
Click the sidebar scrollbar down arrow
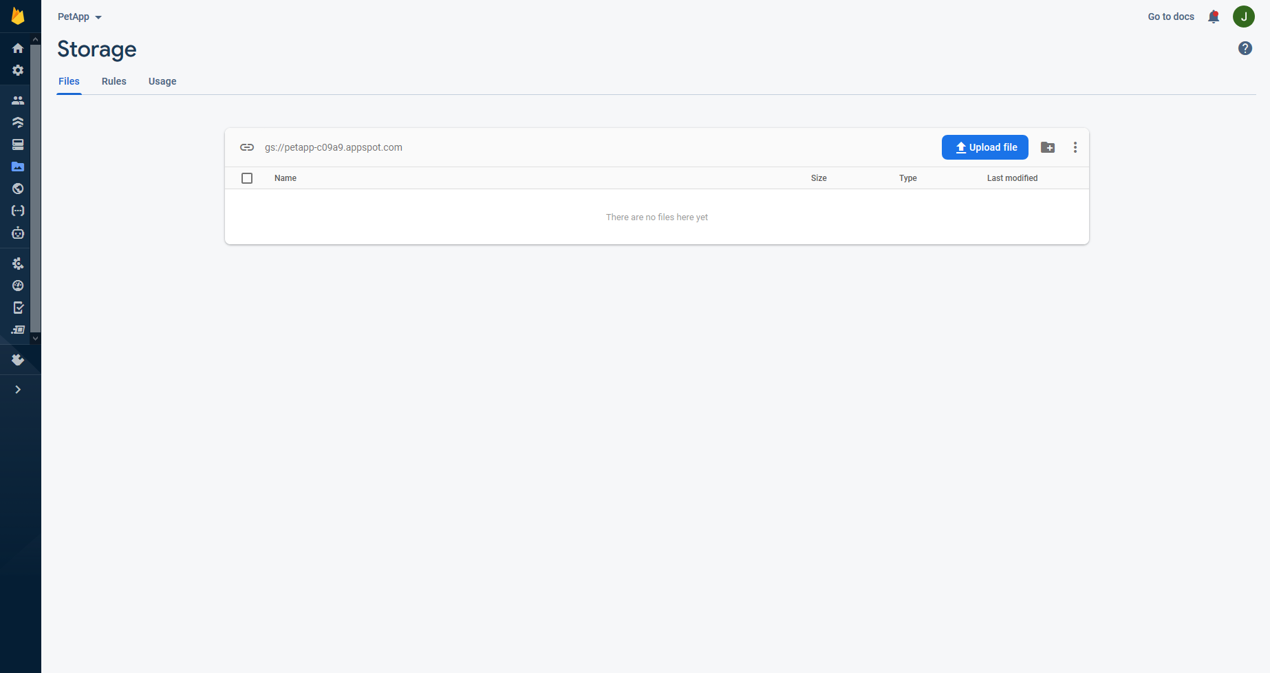pos(35,339)
